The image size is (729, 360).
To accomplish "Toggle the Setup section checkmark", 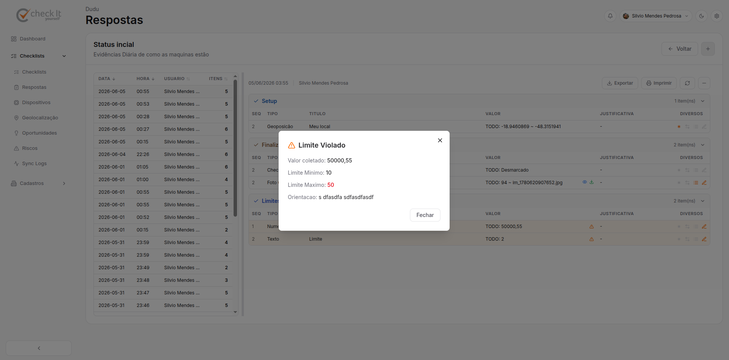I will (x=256, y=101).
